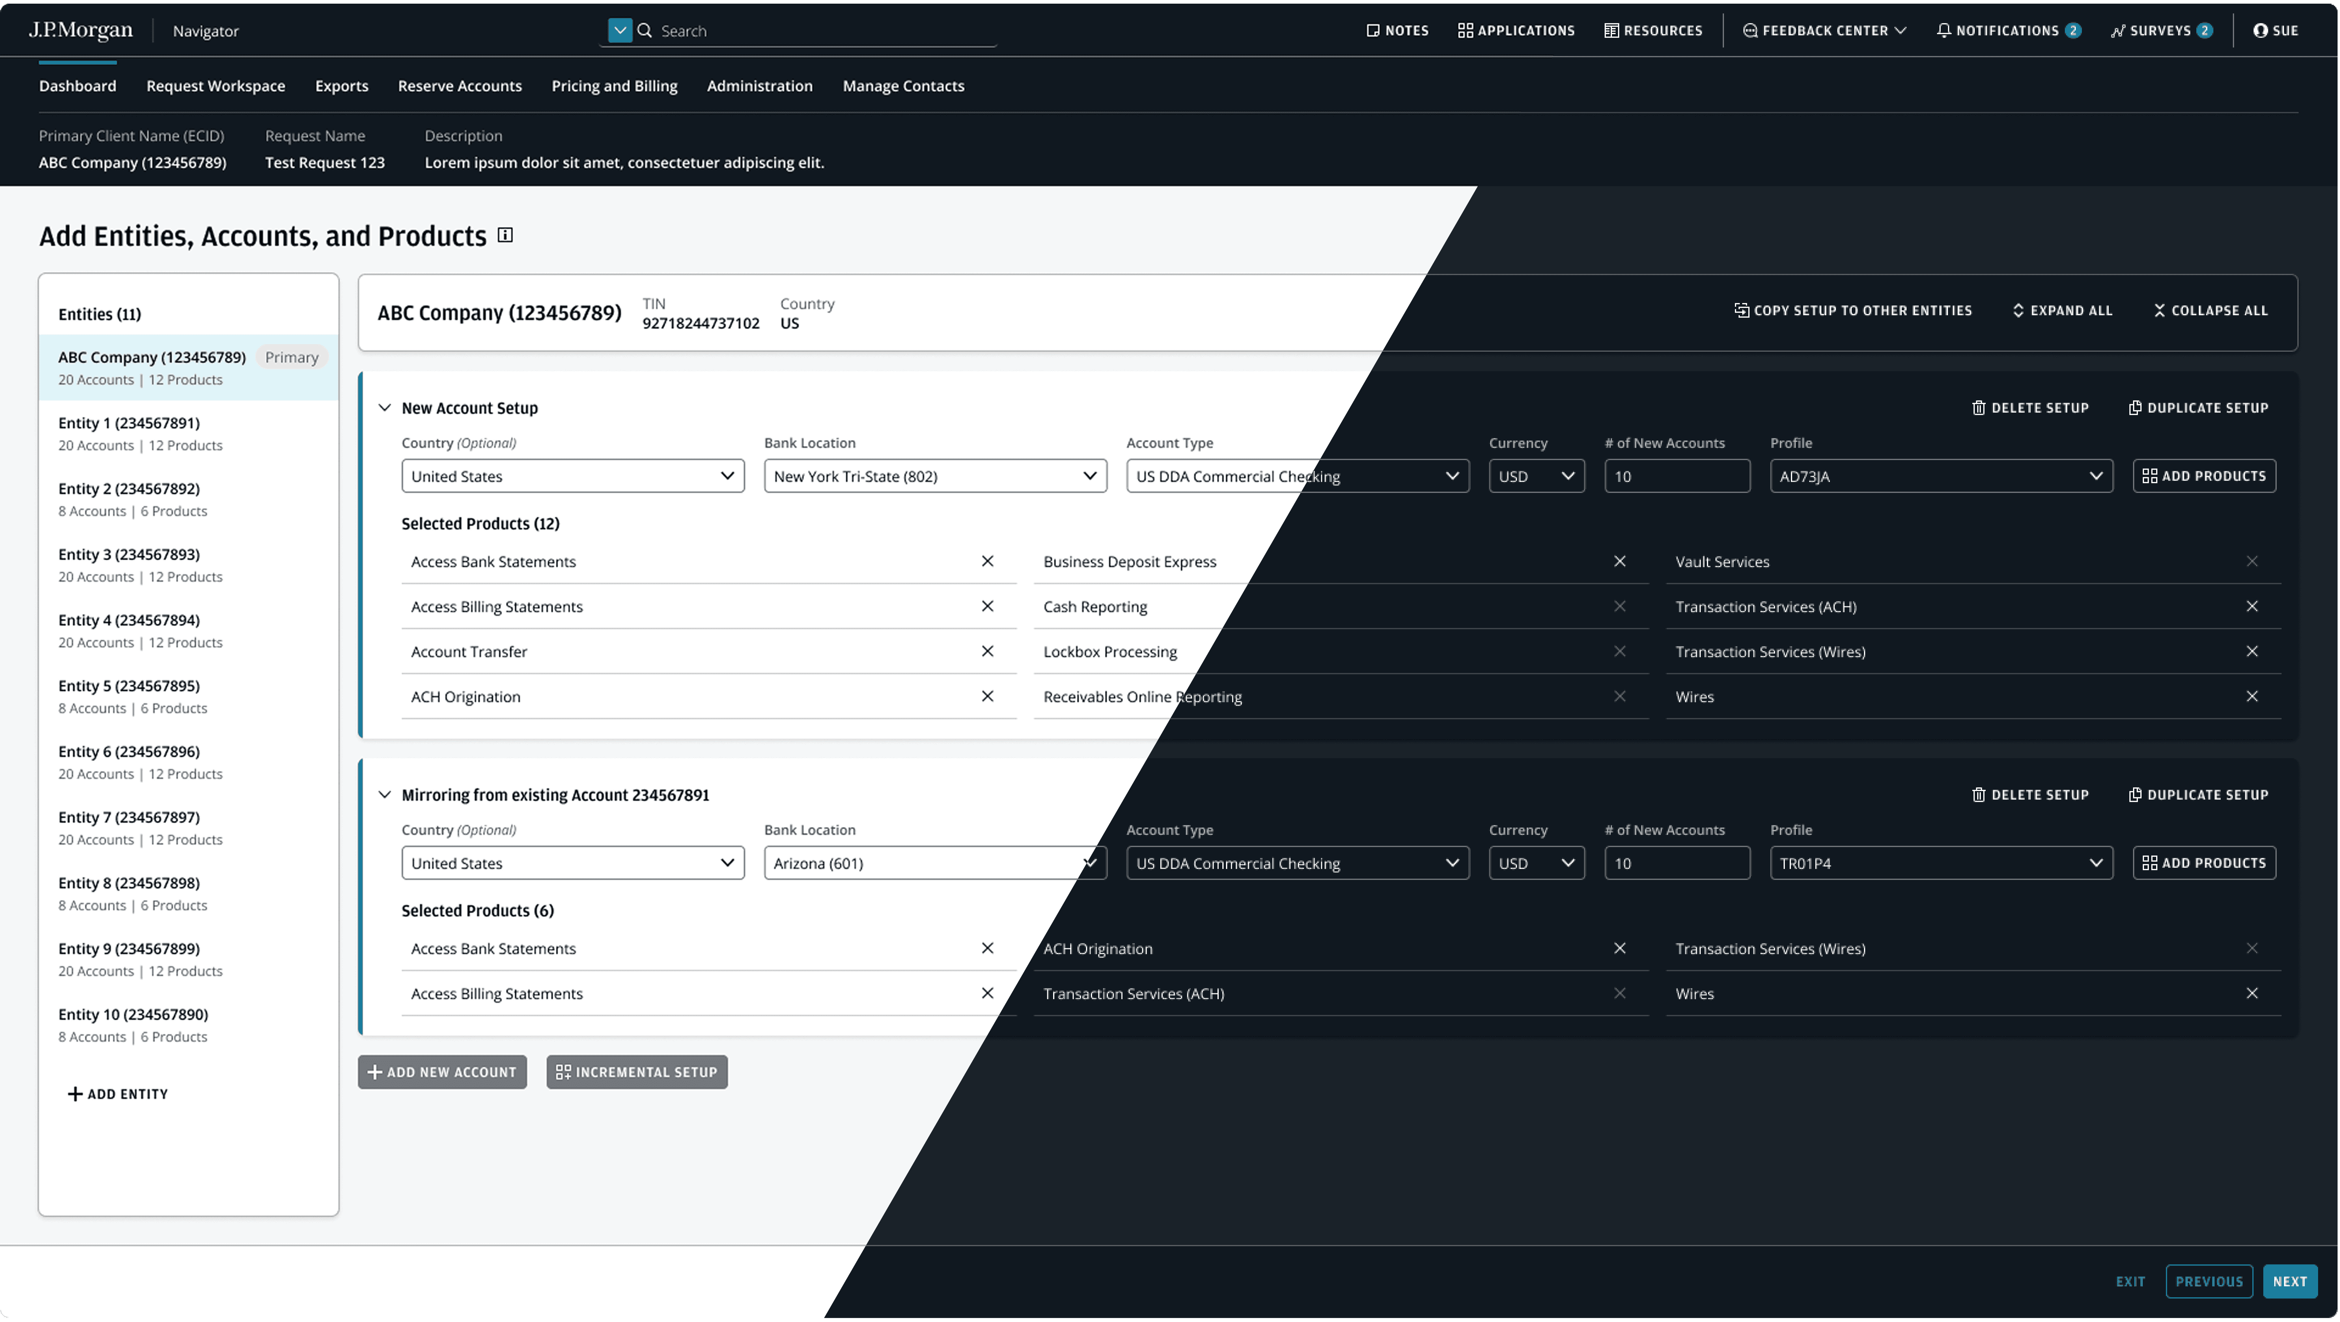The width and height of the screenshot is (2340, 1322).
Task: Click the info icon beside page title
Action: point(506,235)
